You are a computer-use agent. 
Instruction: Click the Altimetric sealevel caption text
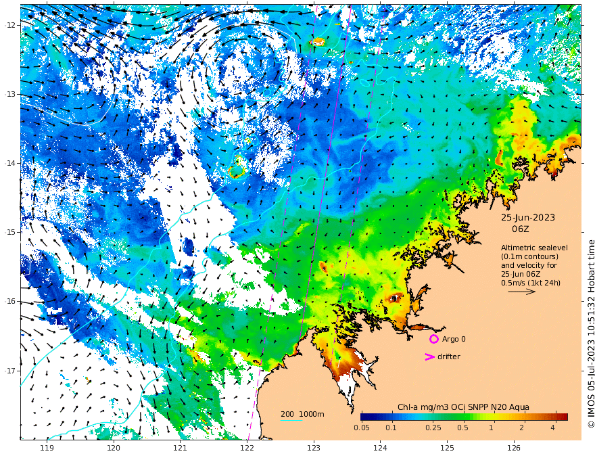534,248
